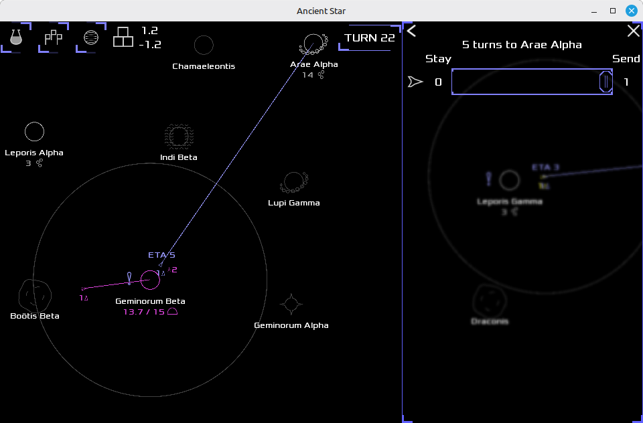The height and width of the screenshot is (423, 643).
Task: Click the stacked boxes production icon
Action: coord(123,37)
